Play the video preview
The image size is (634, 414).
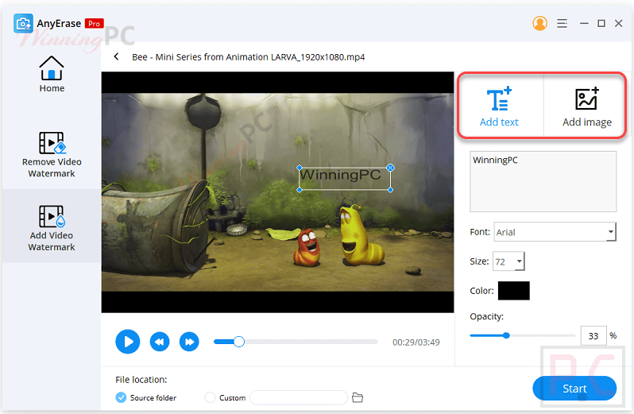click(128, 342)
